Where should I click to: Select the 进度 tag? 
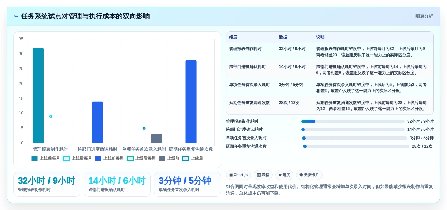(x=284, y=175)
